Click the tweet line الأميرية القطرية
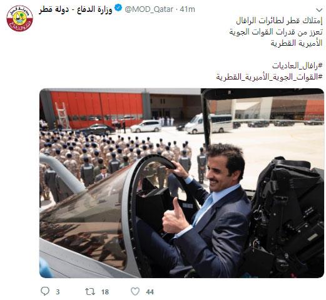 click(x=297, y=43)
